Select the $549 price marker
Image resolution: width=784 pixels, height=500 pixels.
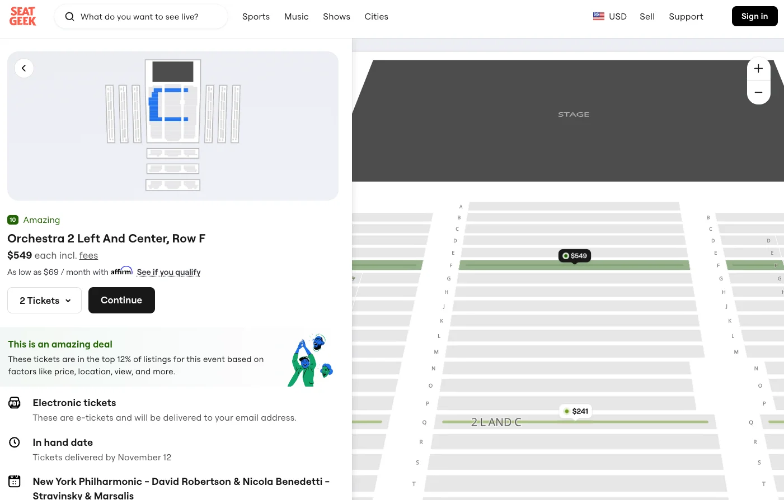coord(575,256)
